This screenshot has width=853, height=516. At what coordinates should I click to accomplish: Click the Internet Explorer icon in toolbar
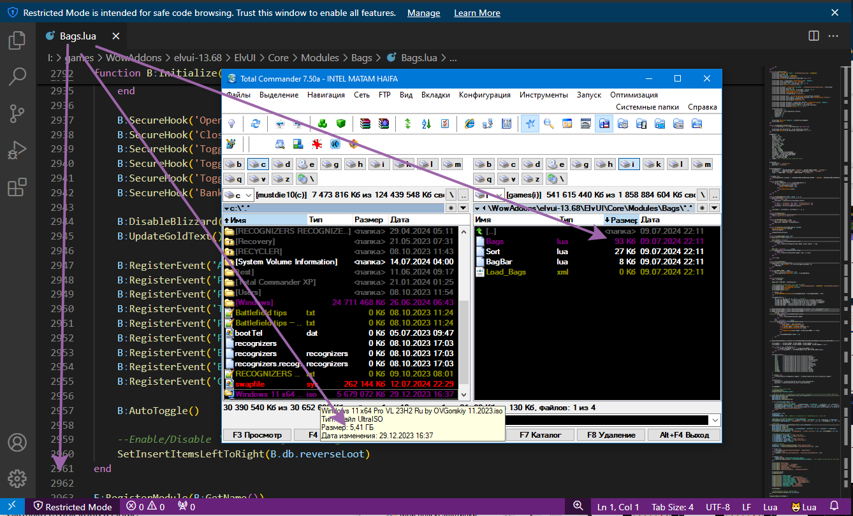[470, 124]
